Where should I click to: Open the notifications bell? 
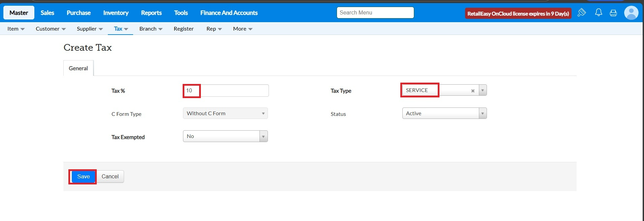tap(599, 13)
